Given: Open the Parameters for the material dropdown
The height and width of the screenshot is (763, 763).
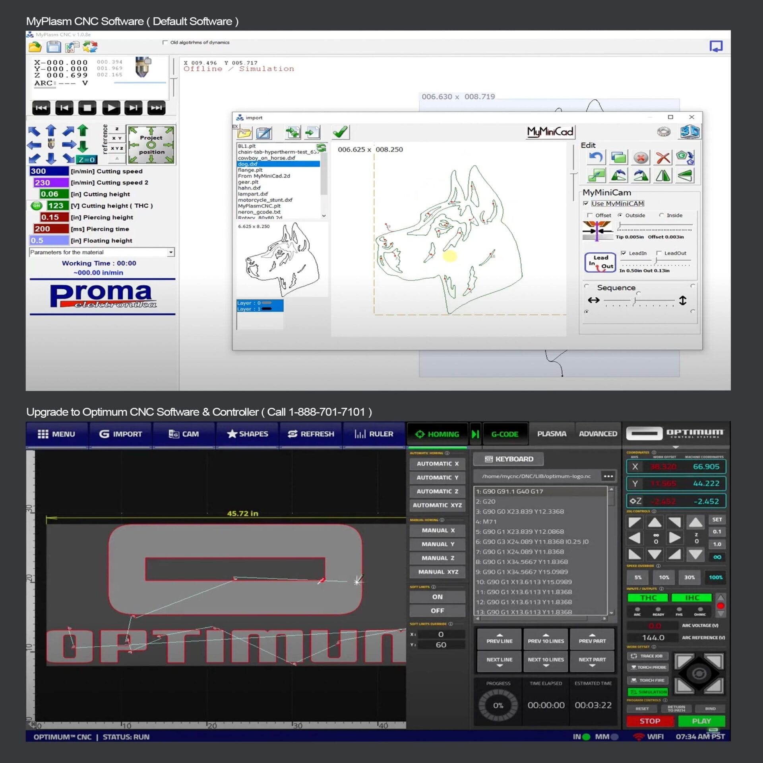Looking at the screenshot, I should click(170, 252).
